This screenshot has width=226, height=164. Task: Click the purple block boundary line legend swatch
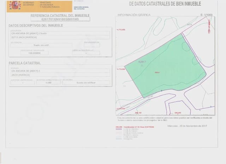[x=119, y=129]
